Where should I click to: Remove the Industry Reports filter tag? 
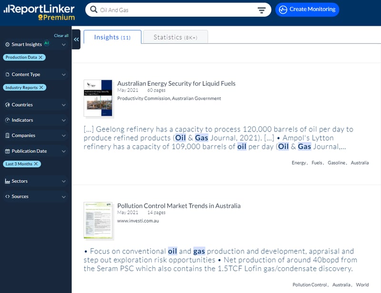click(42, 88)
